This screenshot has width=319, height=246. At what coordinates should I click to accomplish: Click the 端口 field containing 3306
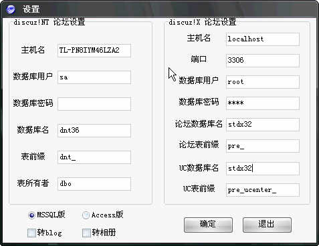(263, 61)
